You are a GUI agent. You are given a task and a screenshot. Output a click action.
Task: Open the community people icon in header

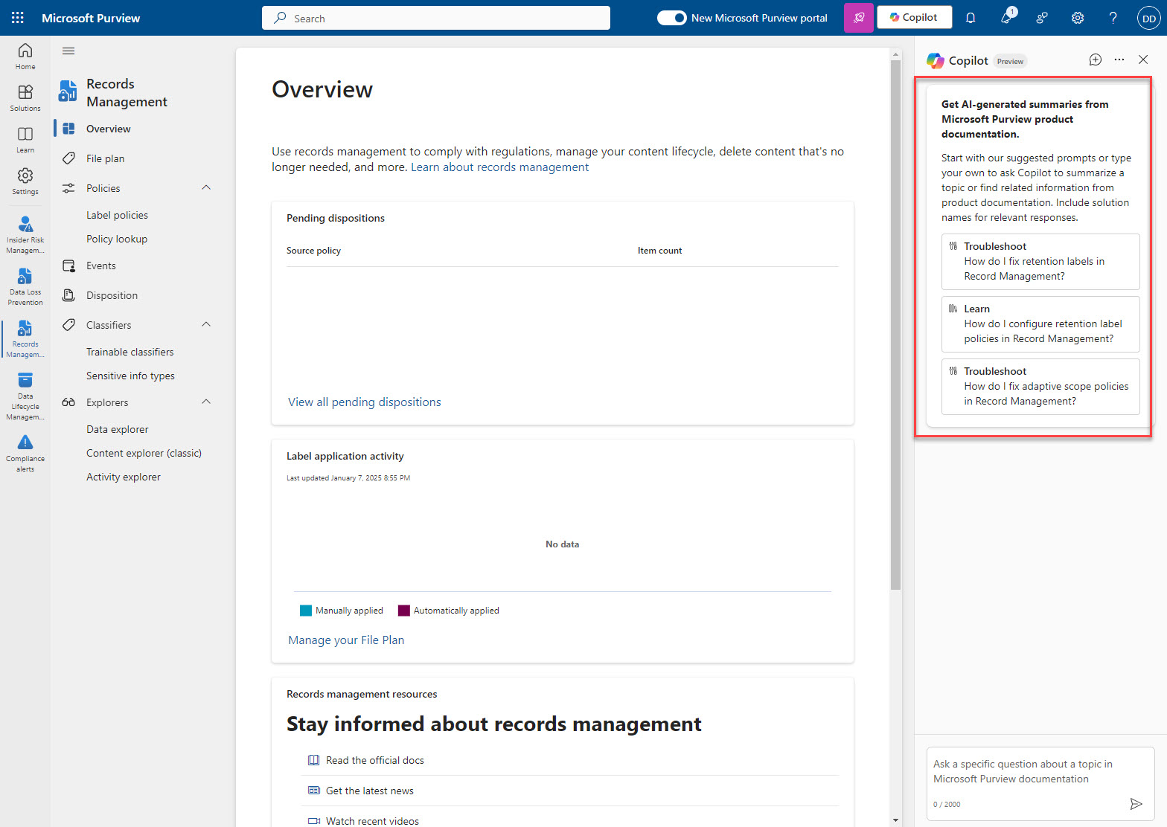[1042, 18]
